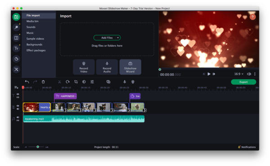Open the Titles sidebar panel
270x166 pixels.
16,49
